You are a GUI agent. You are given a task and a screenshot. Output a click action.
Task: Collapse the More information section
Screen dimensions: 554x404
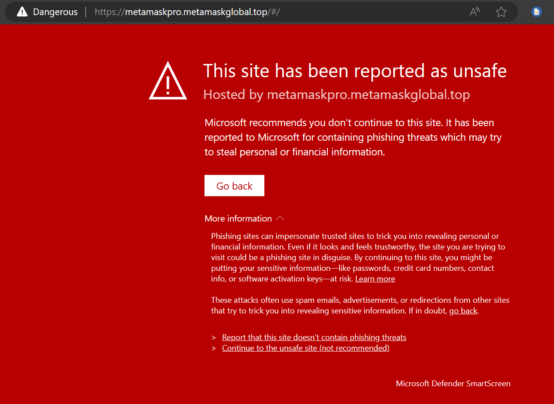(x=244, y=218)
